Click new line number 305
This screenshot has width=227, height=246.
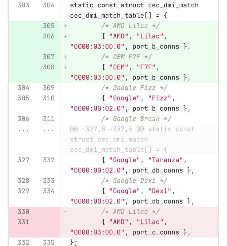coord(49,26)
